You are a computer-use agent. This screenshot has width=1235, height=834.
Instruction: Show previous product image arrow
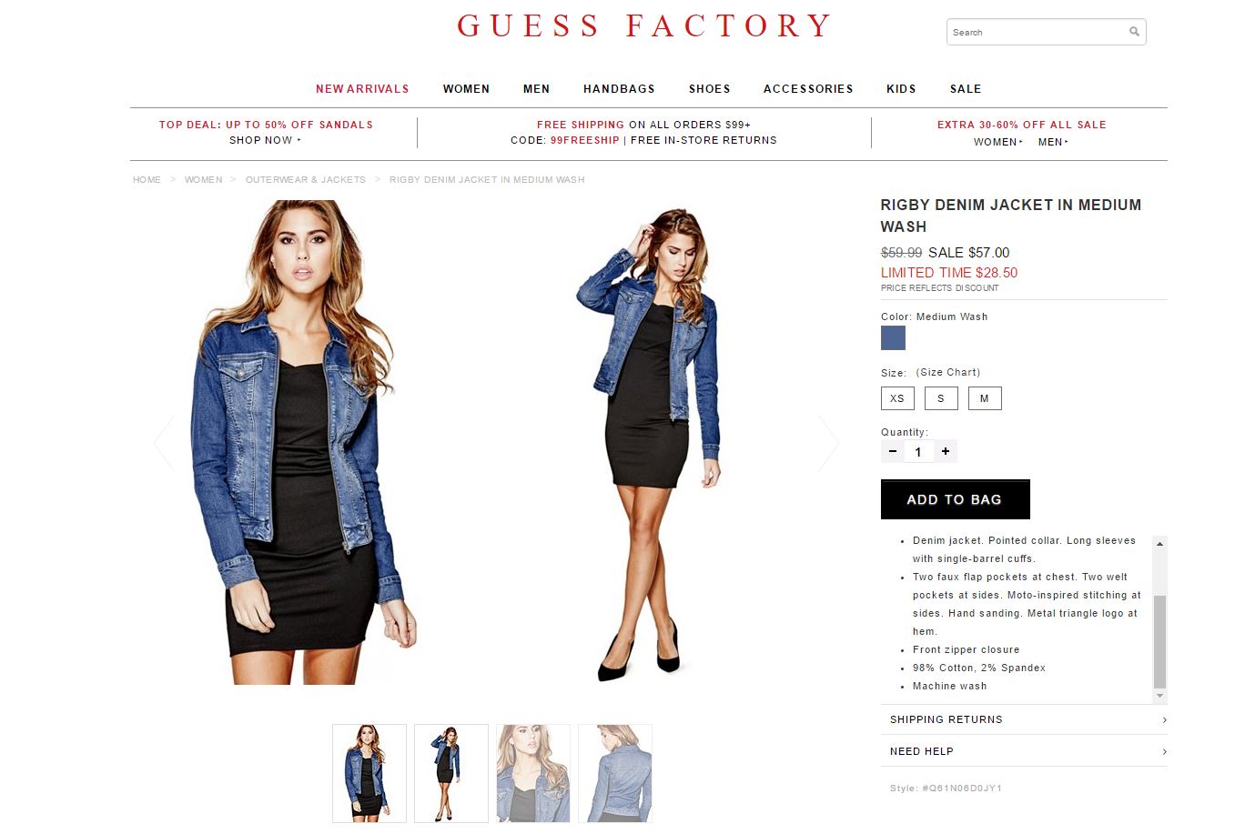(x=165, y=443)
